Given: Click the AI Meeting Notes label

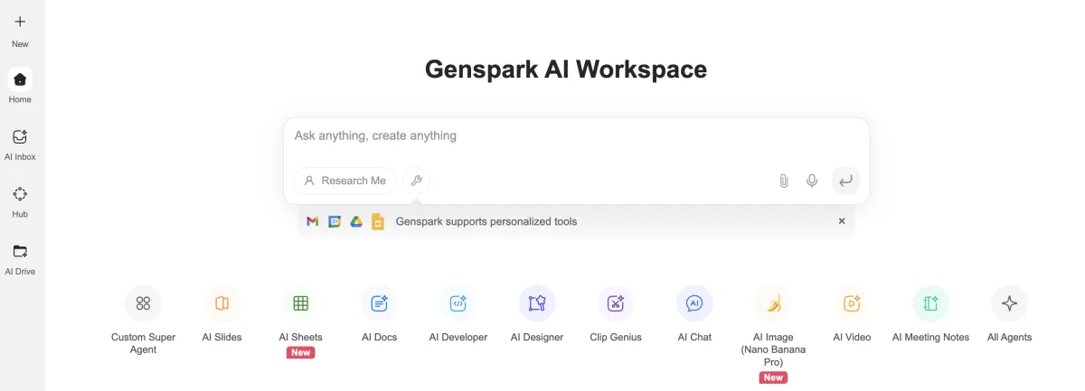Looking at the screenshot, I should [x=930, y=337].
